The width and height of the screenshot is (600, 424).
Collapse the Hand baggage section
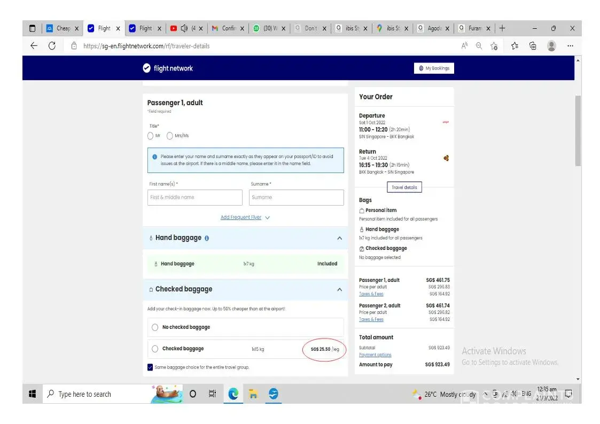coord(339,238)
